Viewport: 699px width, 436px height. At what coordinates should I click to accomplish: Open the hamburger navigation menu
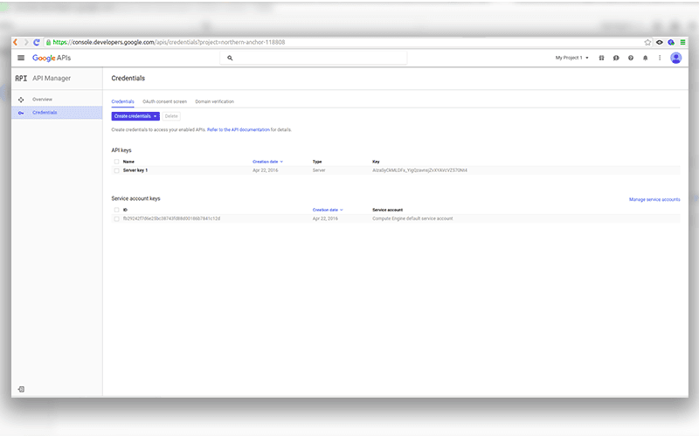click(x=21, y=58)
